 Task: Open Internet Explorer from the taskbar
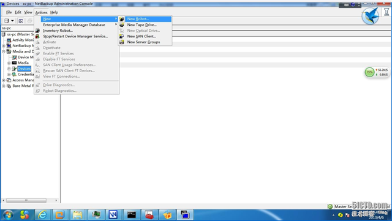pyautogui.click(x=42, y=215)
